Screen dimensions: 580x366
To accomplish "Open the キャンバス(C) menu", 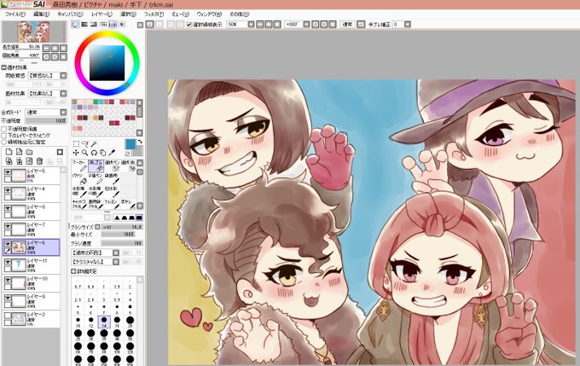I will 70,14.
